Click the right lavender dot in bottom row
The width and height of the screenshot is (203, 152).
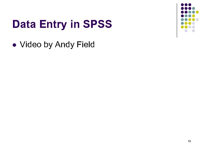click(x=193, y=31)
